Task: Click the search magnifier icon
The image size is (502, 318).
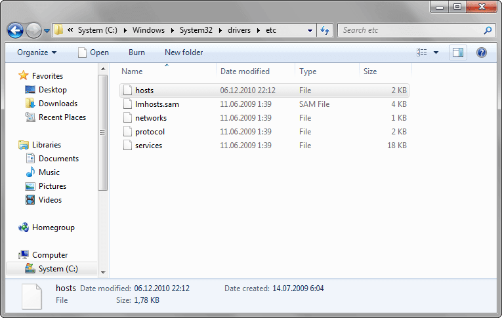Action: [x=488, y=30]
